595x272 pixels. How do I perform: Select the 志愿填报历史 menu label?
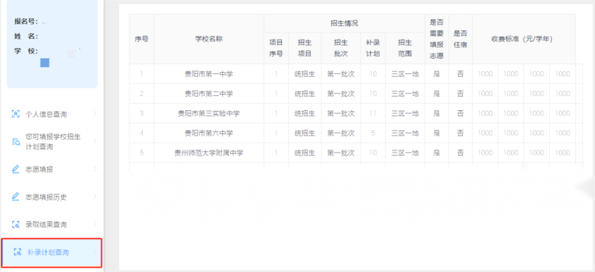coord(45,197)
